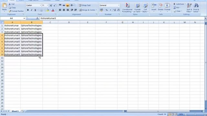Center text horizontally

coord(64,10)
